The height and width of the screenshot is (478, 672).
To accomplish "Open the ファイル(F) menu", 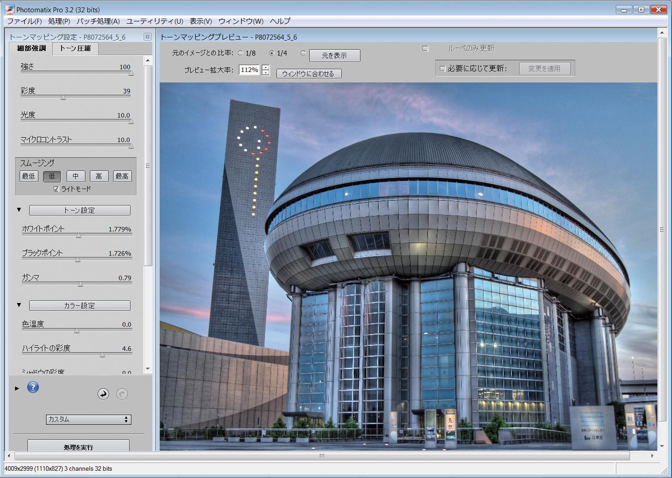I will [24, 21].
